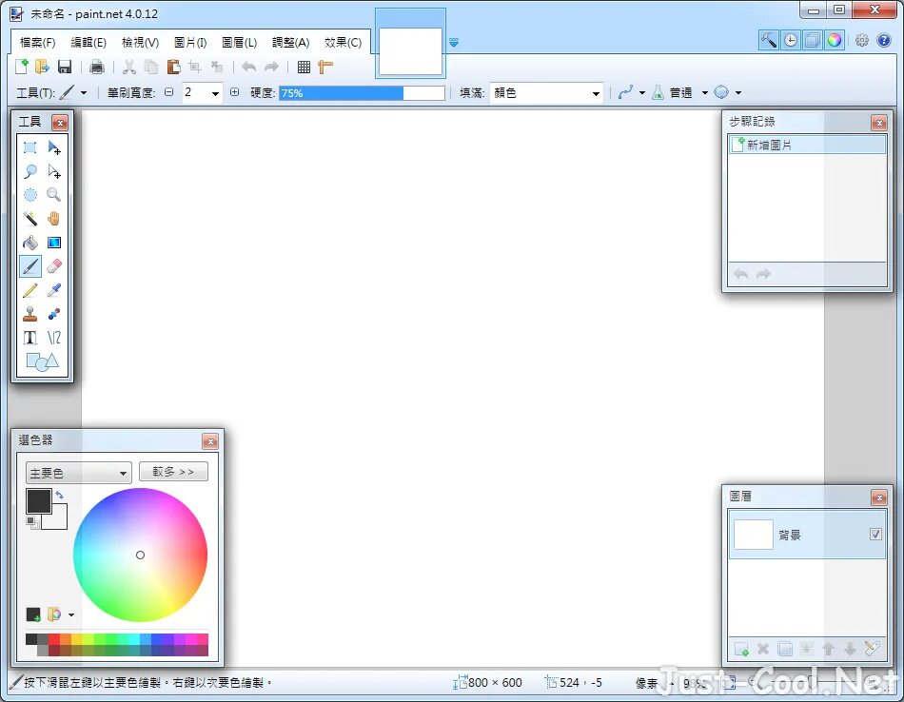Click the hardness 75% slider

click(362, 93)
